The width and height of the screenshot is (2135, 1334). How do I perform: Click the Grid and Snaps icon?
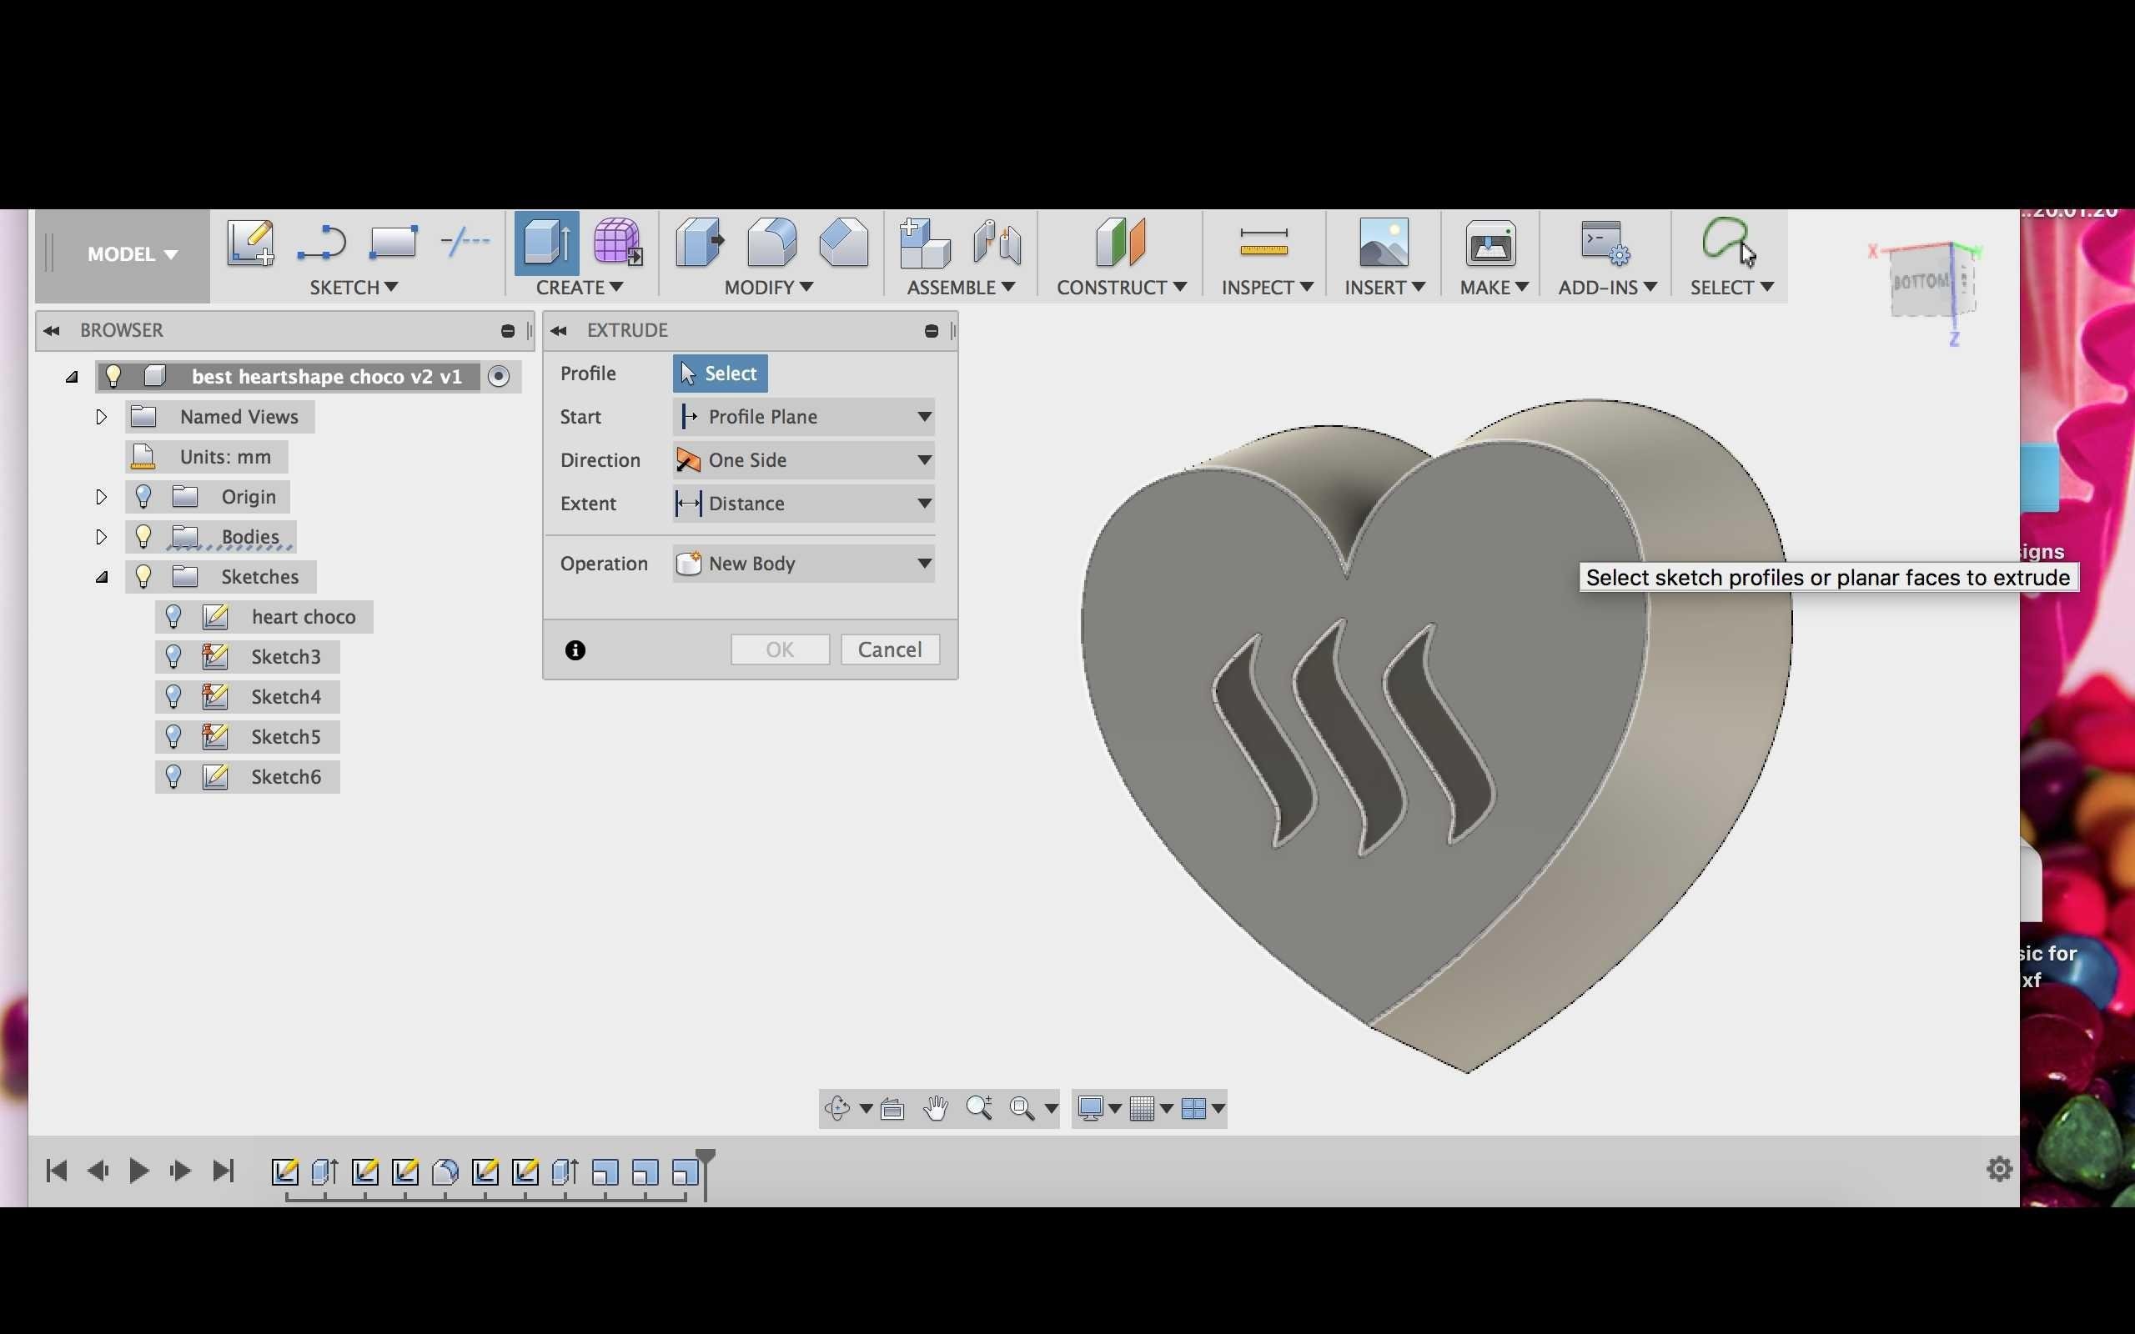(1142, 1108)
